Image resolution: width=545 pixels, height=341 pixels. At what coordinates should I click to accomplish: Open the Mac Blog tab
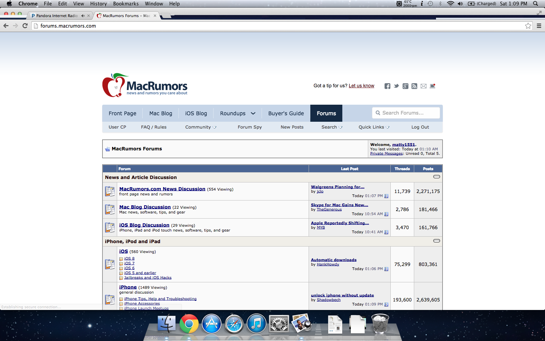tap(161, 113)
